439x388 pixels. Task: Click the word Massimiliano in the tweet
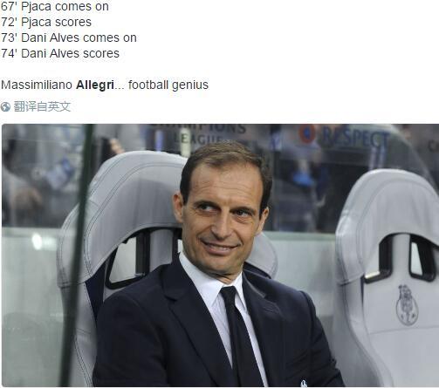tap(37, 85)
